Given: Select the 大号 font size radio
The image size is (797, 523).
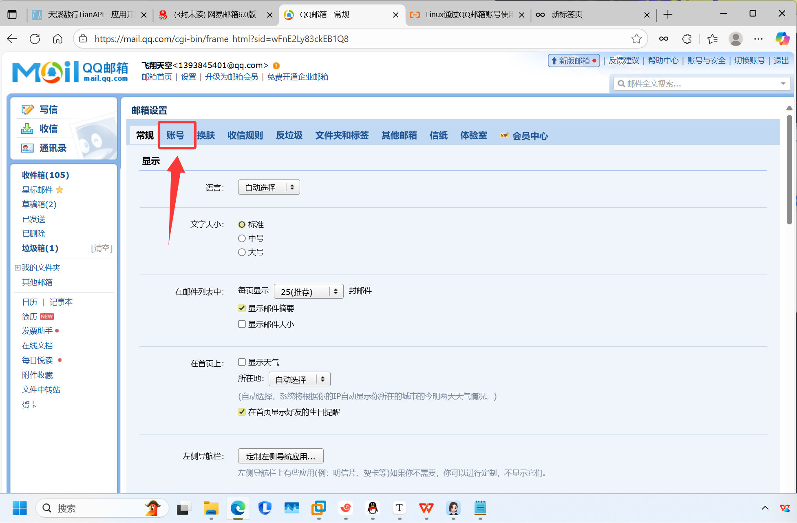Looking at the screenshot, I should [x=242, y=252].
